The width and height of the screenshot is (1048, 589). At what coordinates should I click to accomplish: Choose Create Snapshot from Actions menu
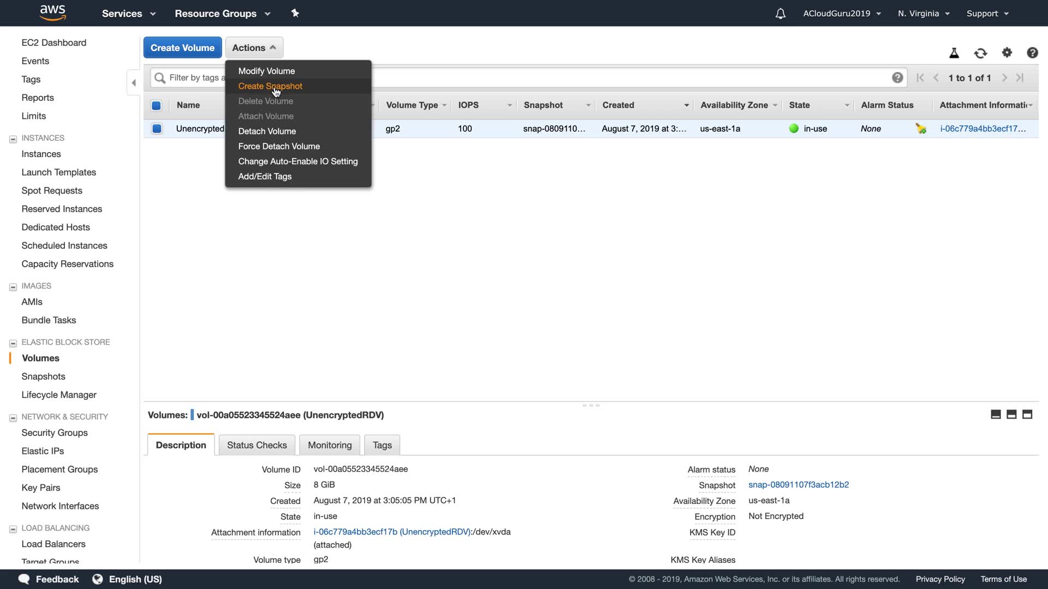tap(270, 86)
